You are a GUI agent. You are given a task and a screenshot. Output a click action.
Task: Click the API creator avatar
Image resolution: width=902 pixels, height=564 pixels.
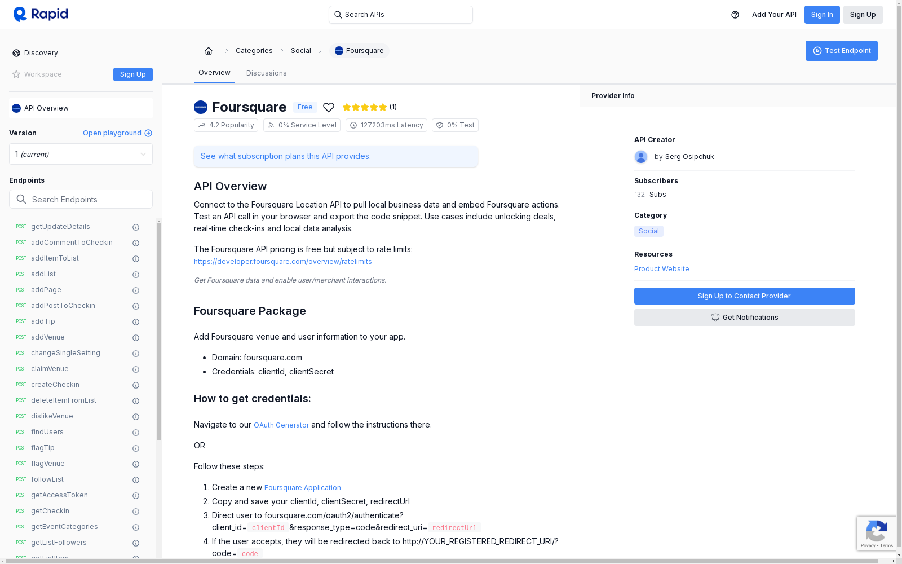[641, 157]
